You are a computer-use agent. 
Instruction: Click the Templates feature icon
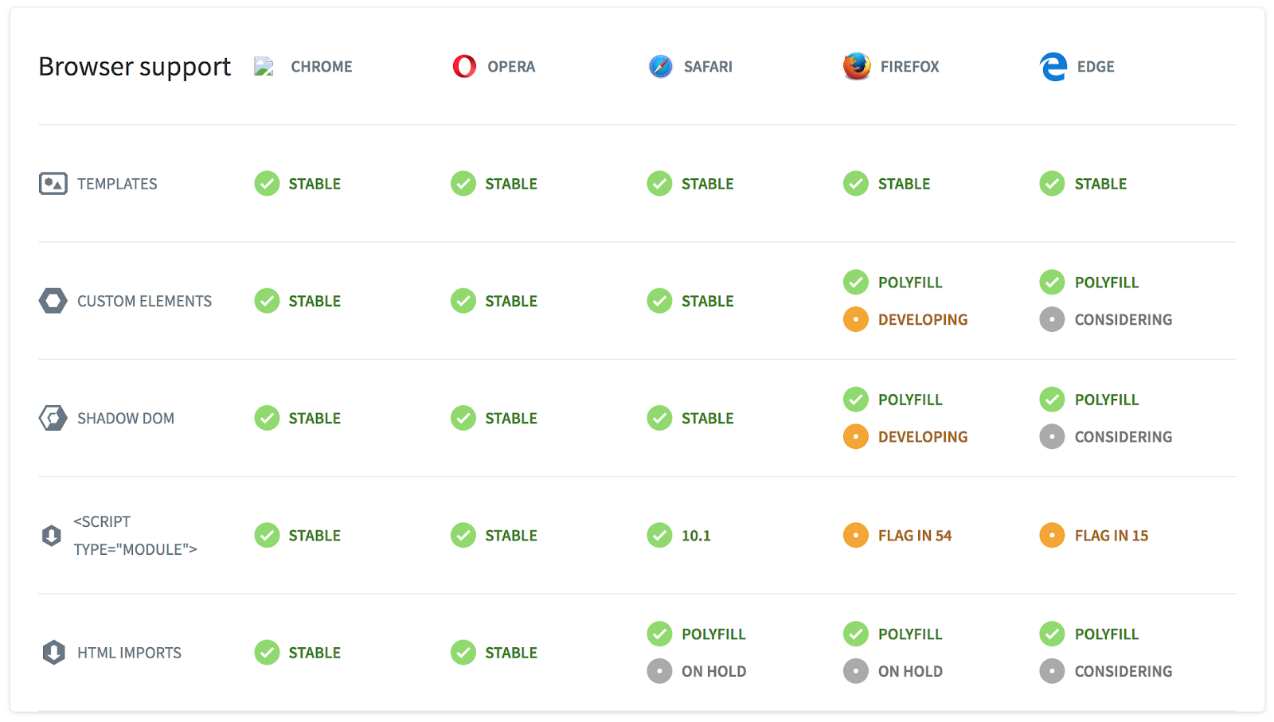tap(53, 184)
